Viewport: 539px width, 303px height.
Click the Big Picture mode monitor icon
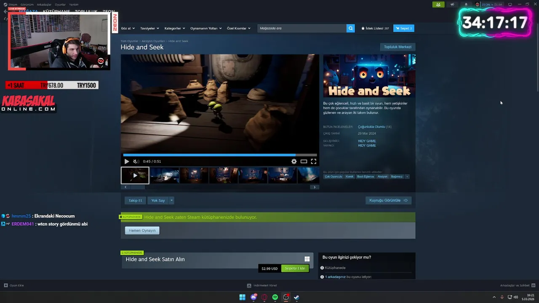[x=510, y=5]
